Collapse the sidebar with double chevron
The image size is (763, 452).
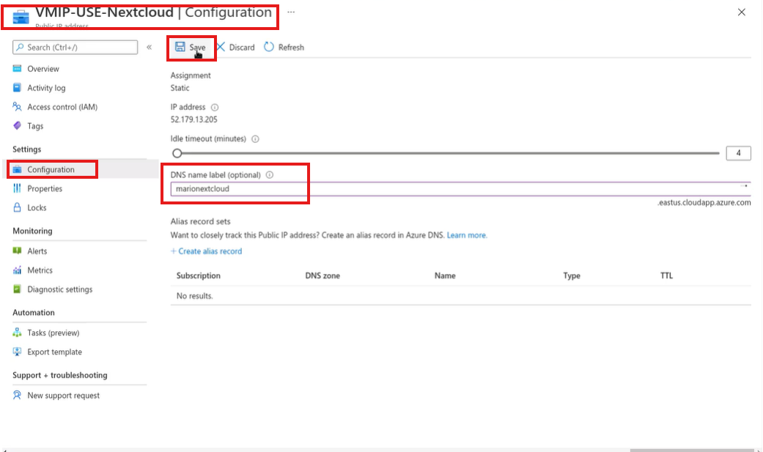(x=150, y=47)
